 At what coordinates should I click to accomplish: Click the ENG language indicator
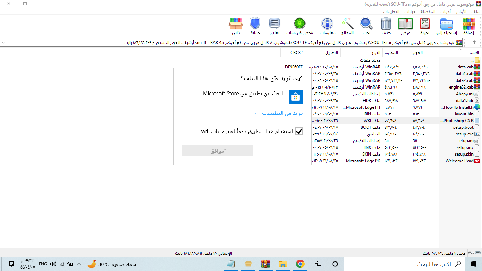tap(43, 264)
